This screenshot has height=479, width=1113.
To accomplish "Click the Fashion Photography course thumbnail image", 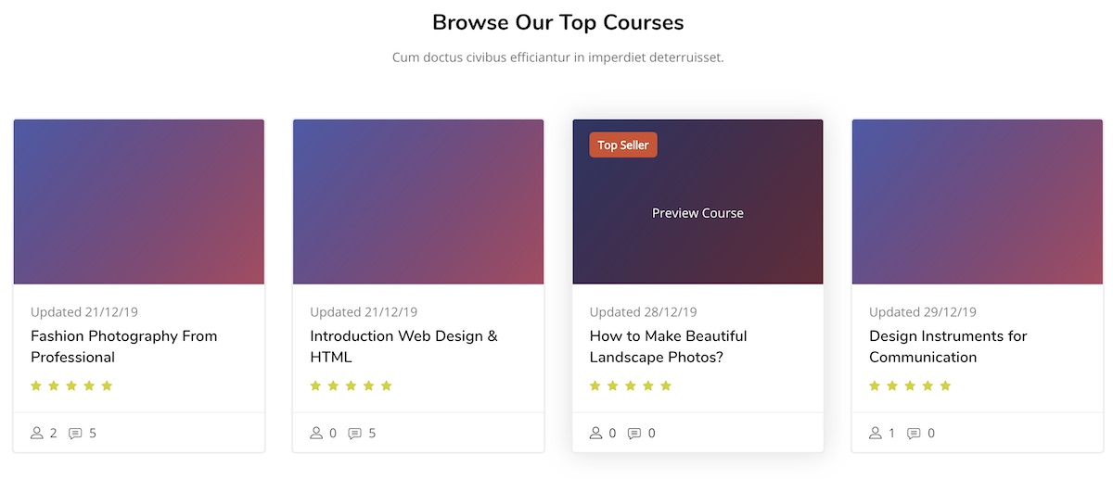I will (139, 201).
